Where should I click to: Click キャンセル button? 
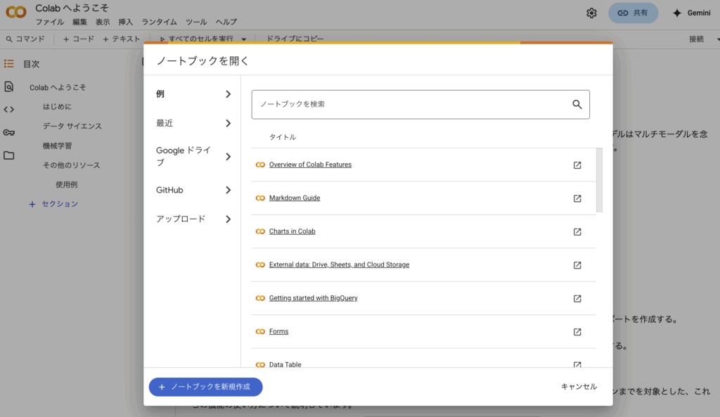pos(579,387)
